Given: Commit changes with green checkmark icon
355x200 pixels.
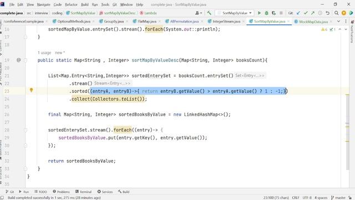Looking at the screenshot, I should pos(306,13).
